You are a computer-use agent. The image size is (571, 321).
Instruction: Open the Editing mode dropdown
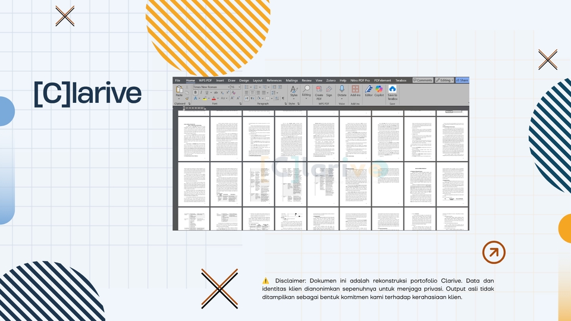click(444, 80)
